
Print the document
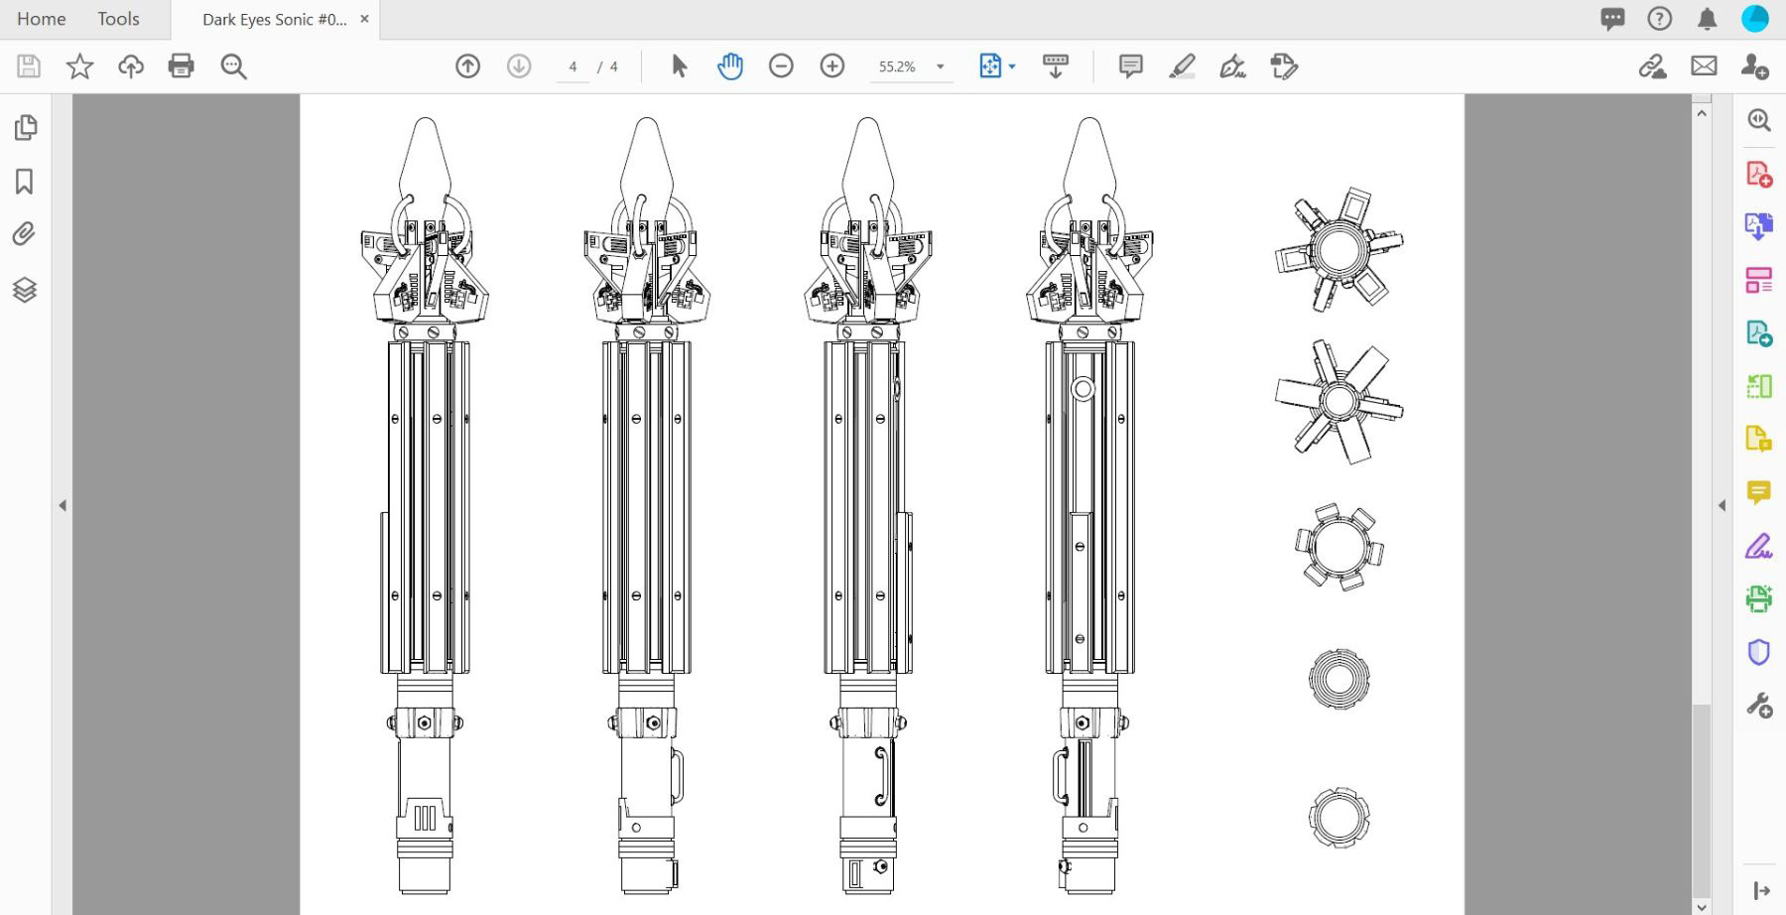182,66
